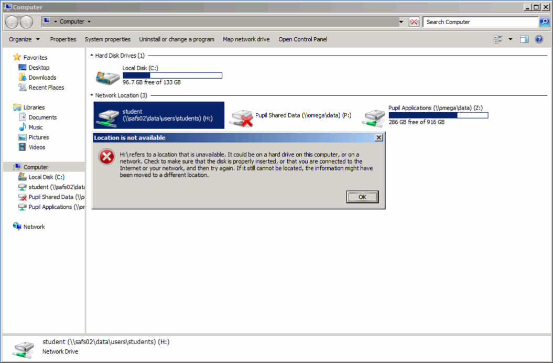
Task: Click the Network icon in sidebar
Action: tap(17, 226)
